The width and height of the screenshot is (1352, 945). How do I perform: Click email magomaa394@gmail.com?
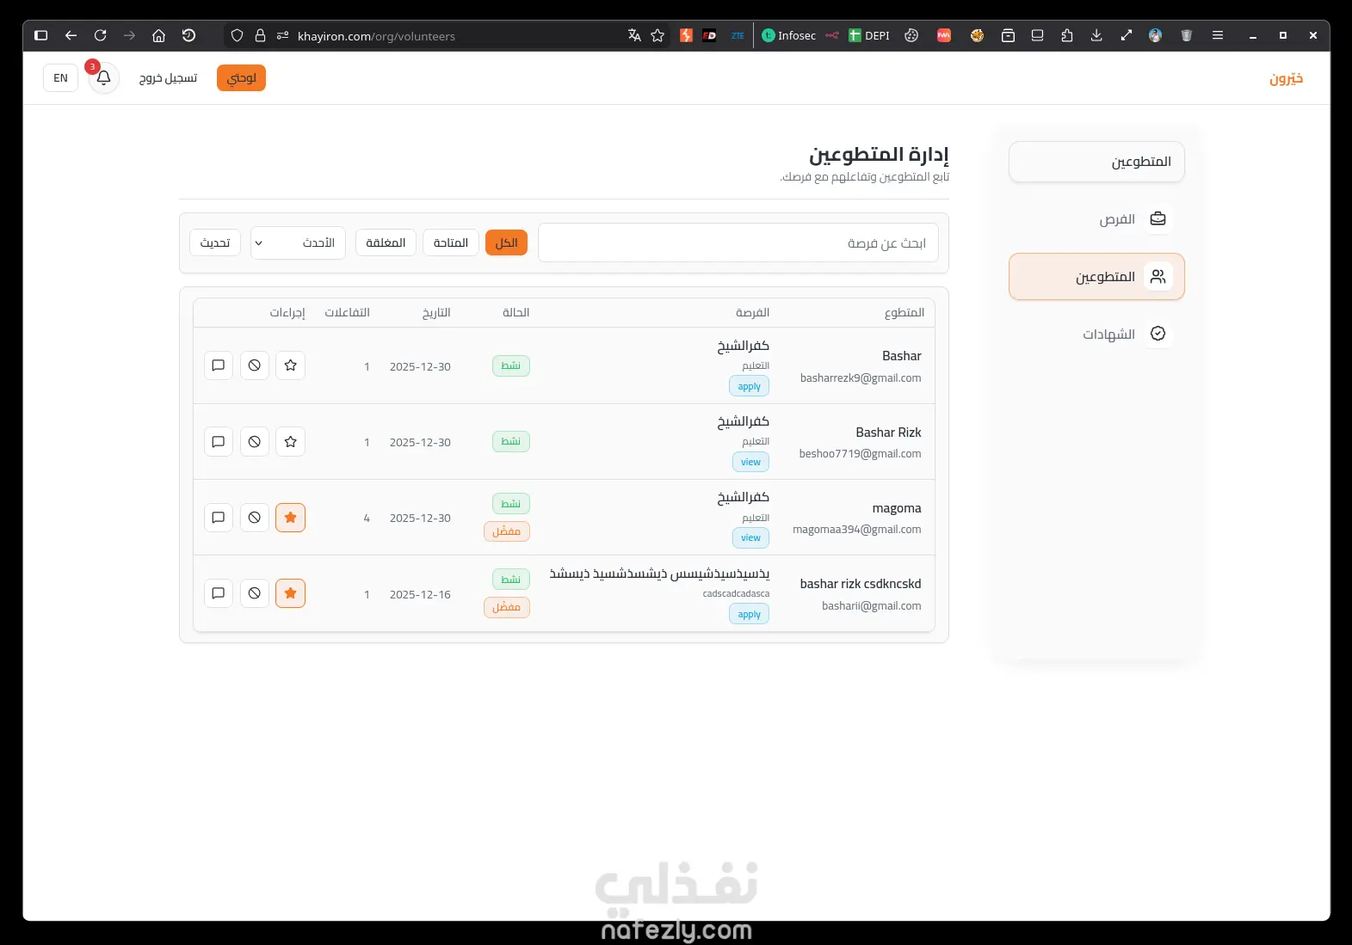pyautogui.click(x=857, y=529)
